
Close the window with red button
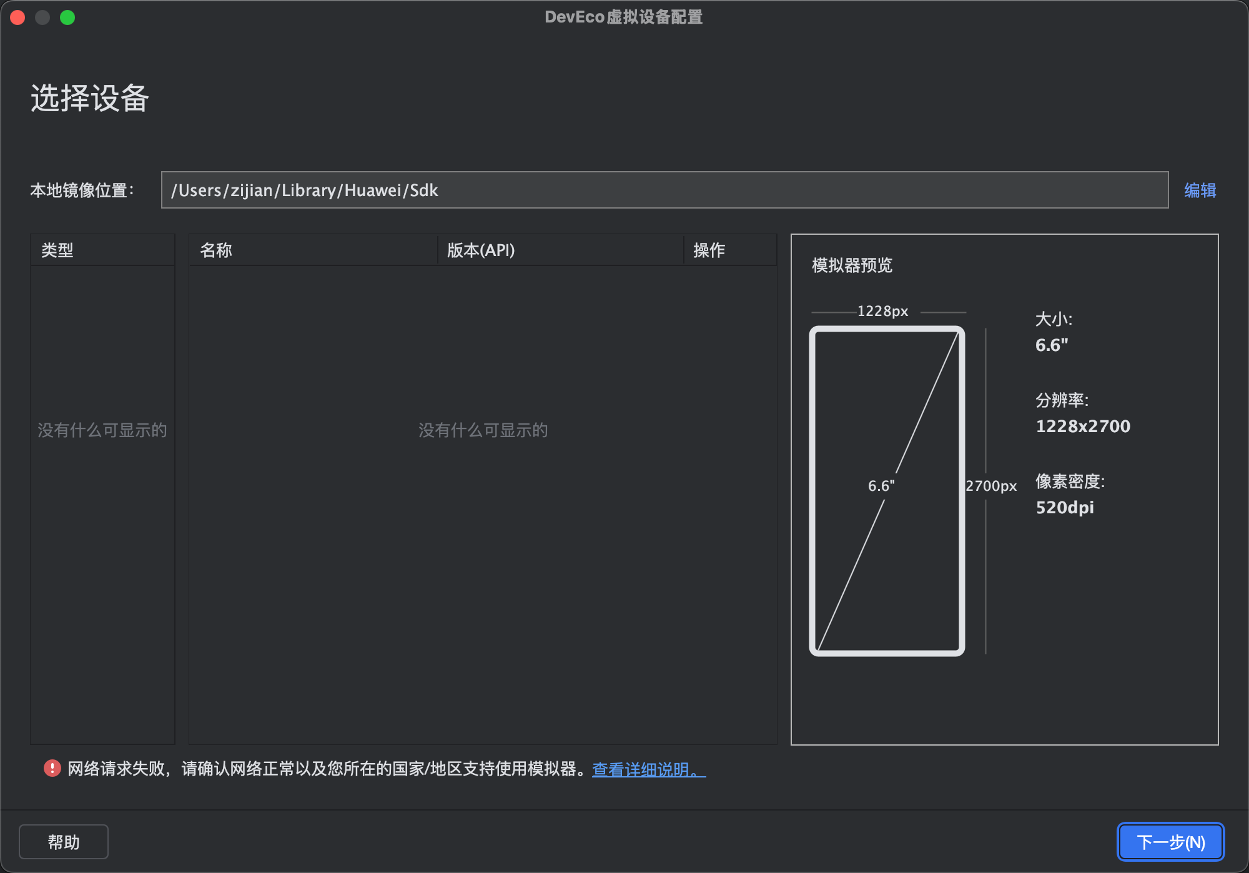tap(17, 17)
